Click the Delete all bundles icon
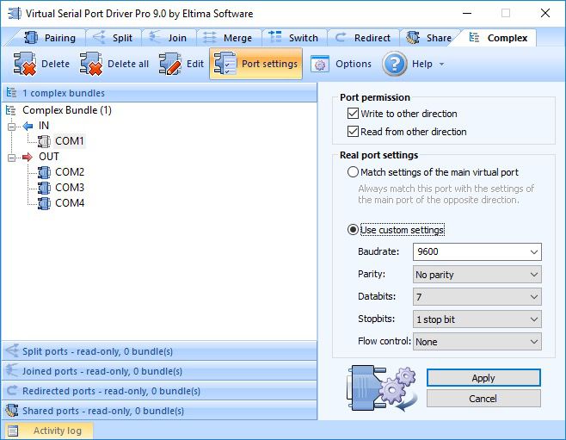 91,64
